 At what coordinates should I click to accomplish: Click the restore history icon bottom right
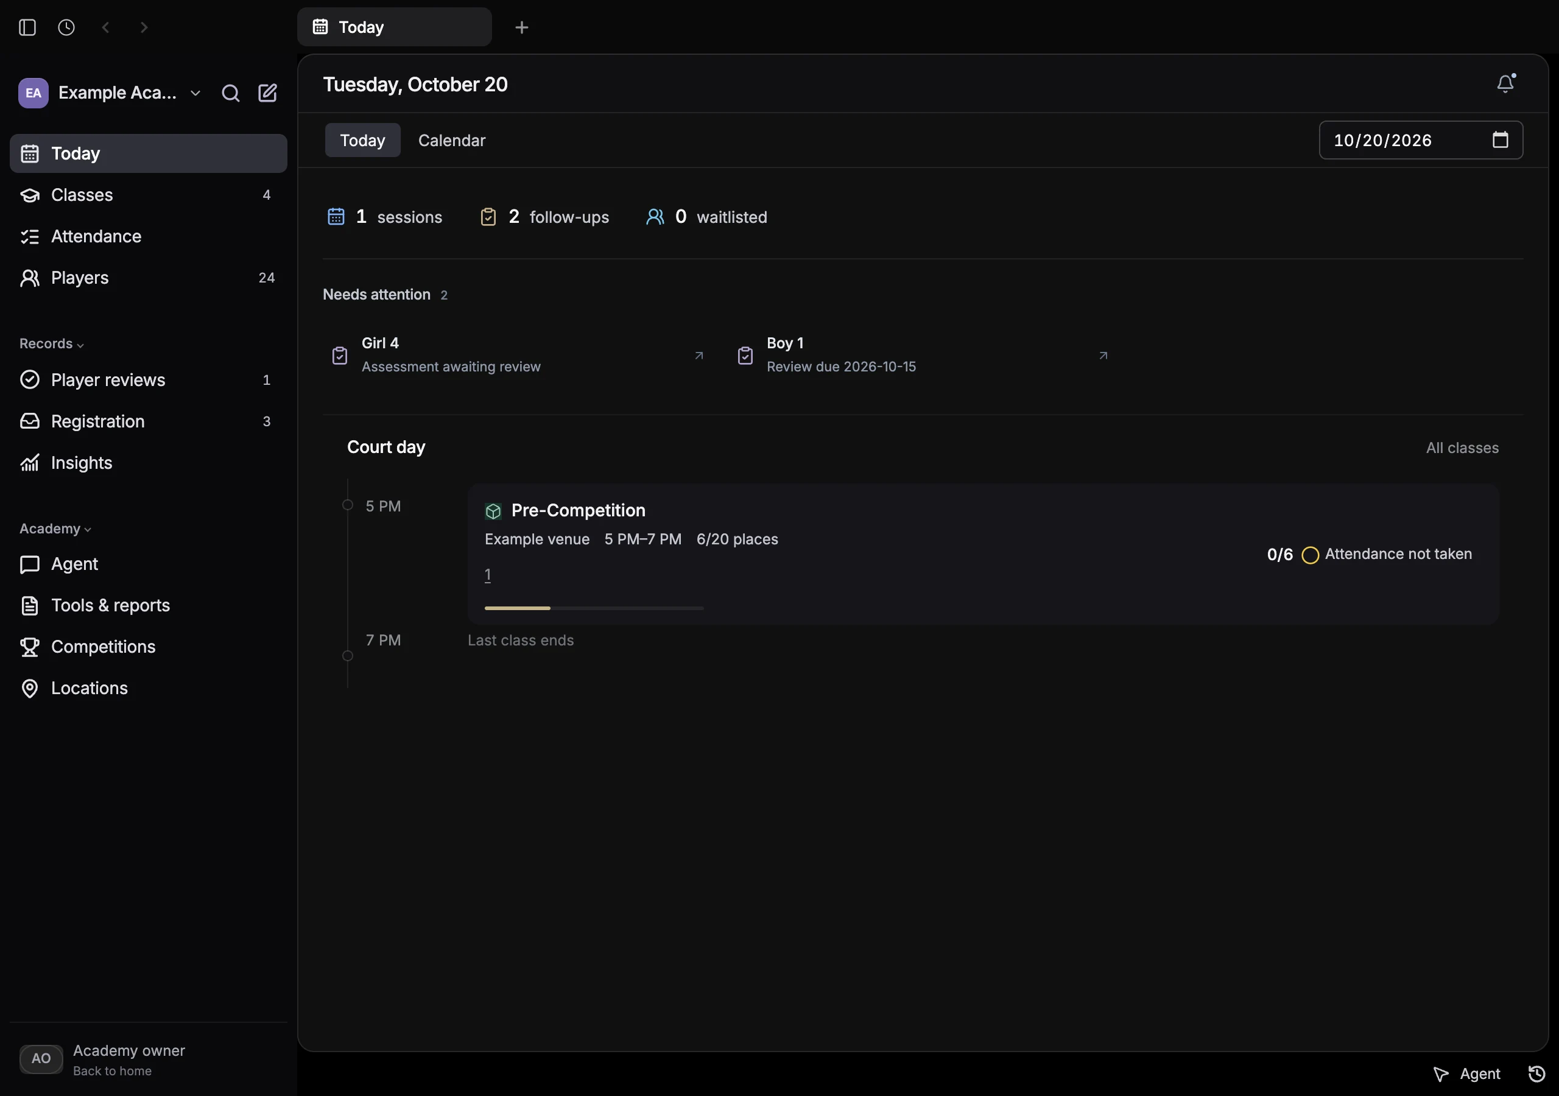click(x=1536, y=1073)
